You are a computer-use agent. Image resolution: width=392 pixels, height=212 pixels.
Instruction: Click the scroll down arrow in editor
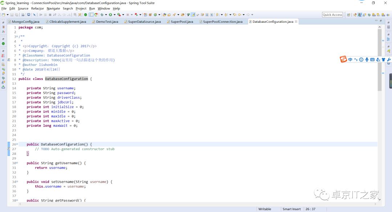(x=380, y=199)
